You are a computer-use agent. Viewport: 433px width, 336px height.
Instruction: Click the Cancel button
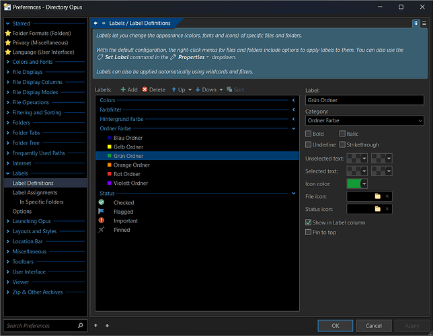click(373, 326)
